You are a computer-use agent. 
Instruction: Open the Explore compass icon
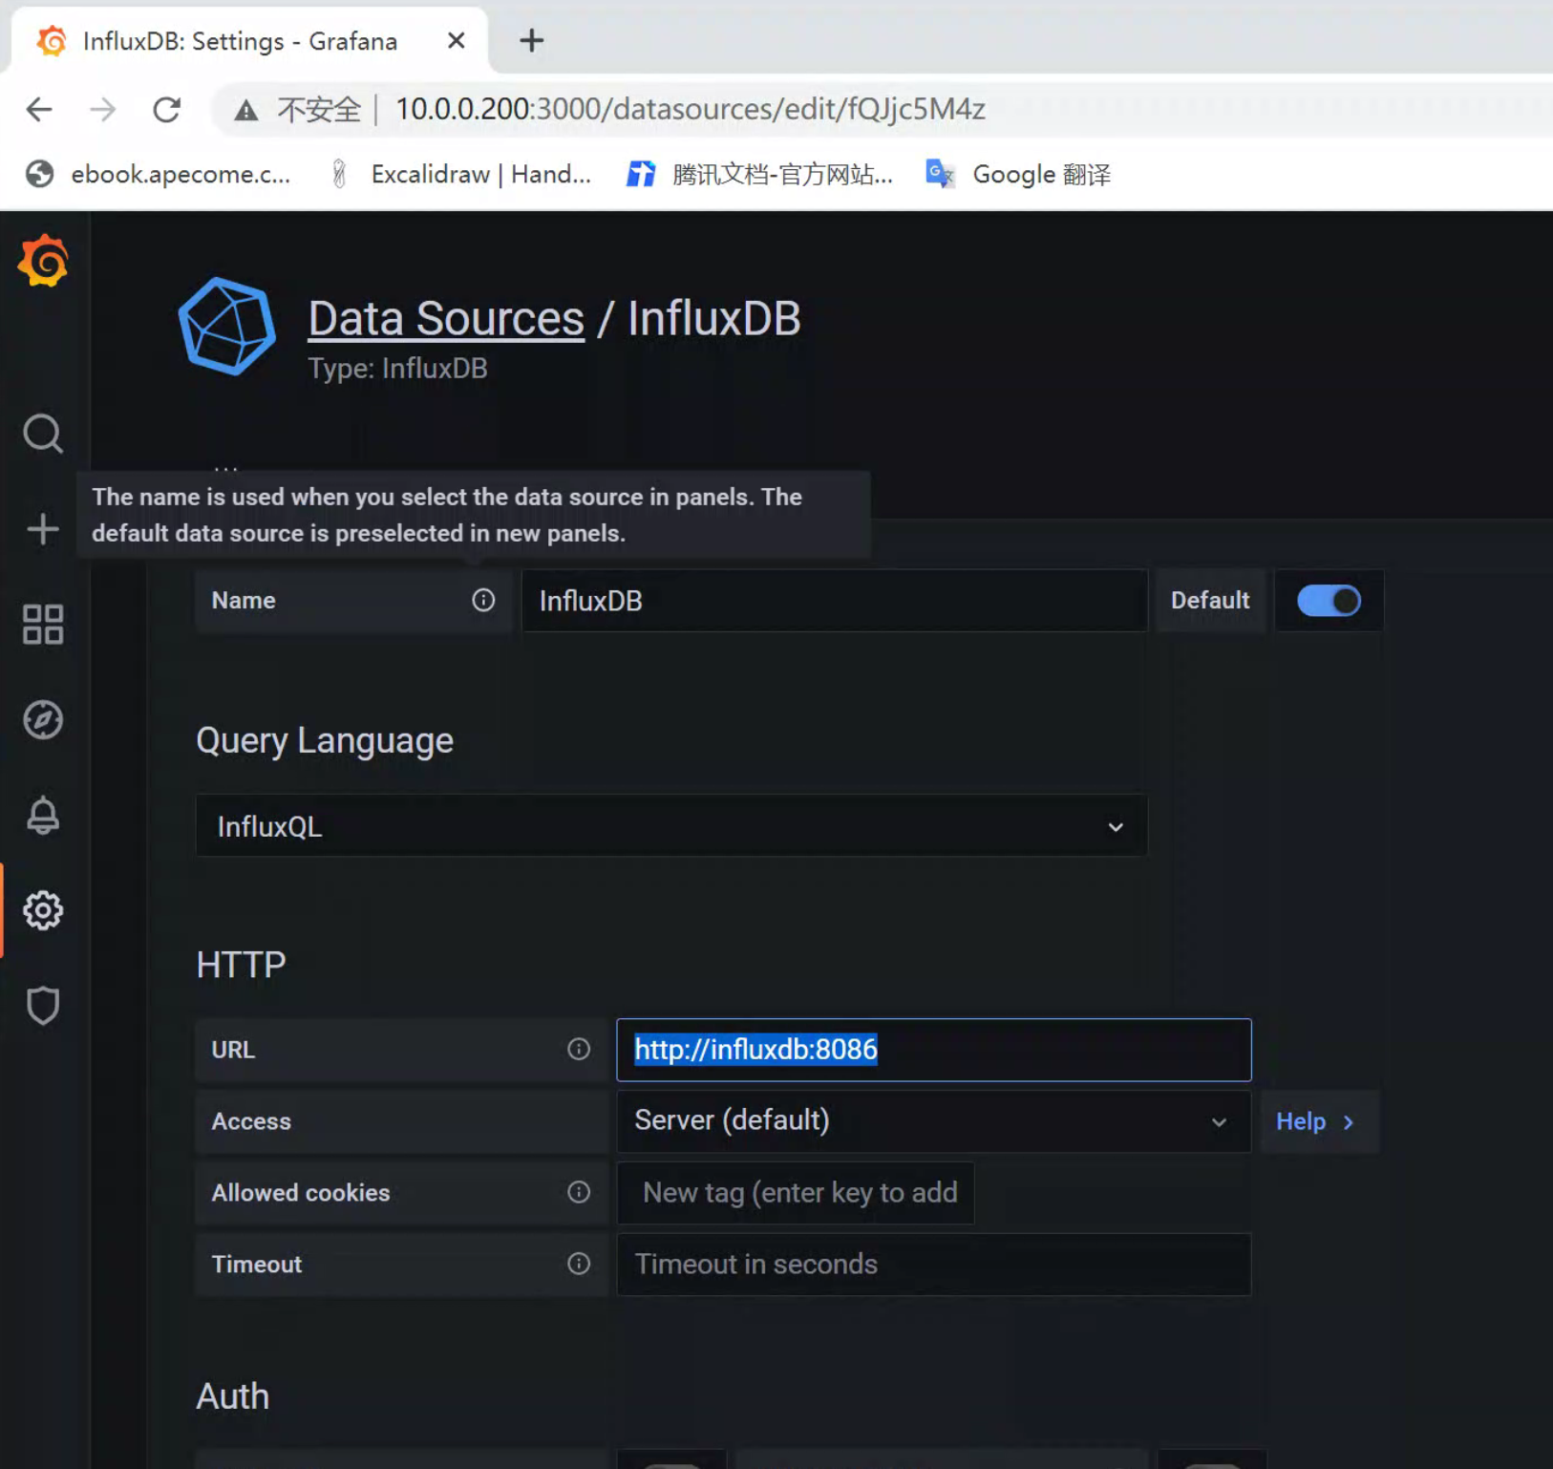coord(43,720)
